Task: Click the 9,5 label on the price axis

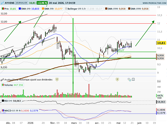Action: pos(159,64)
